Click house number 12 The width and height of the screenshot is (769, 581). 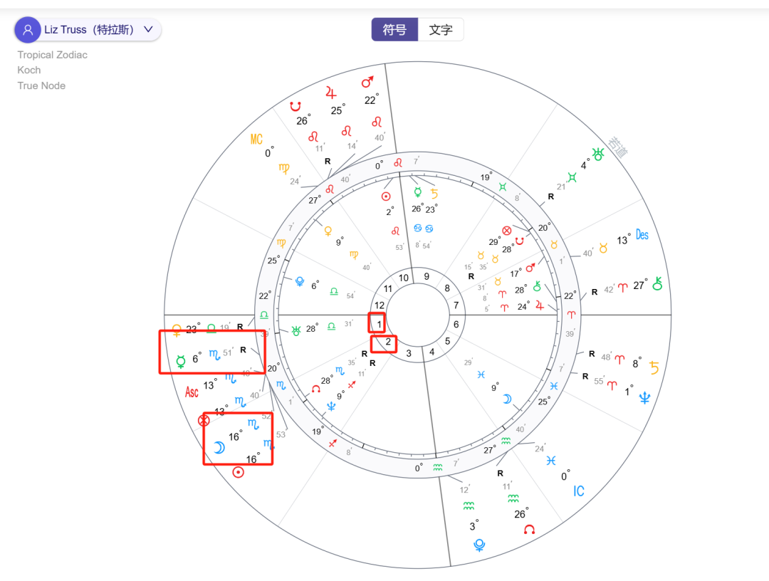379,305
